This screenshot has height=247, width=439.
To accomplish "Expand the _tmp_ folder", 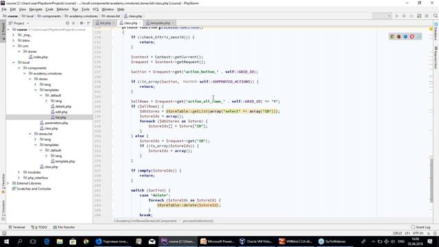I will click(x=14, y=35).
